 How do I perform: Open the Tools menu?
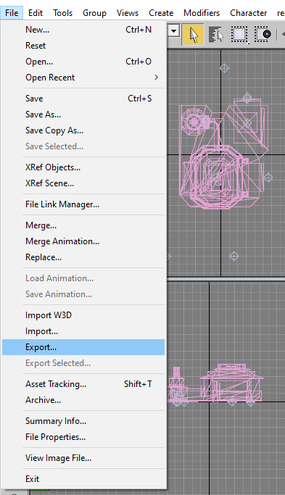(62, 13)
